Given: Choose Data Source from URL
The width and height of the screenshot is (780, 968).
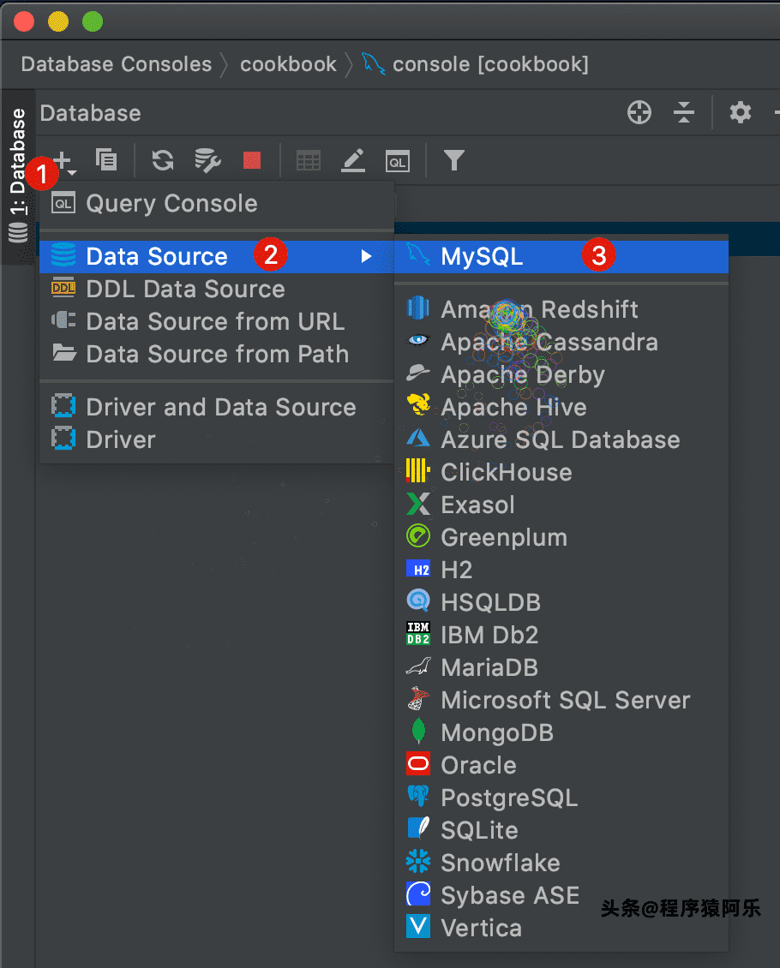Looking at the screenshot, I should 216,321.
